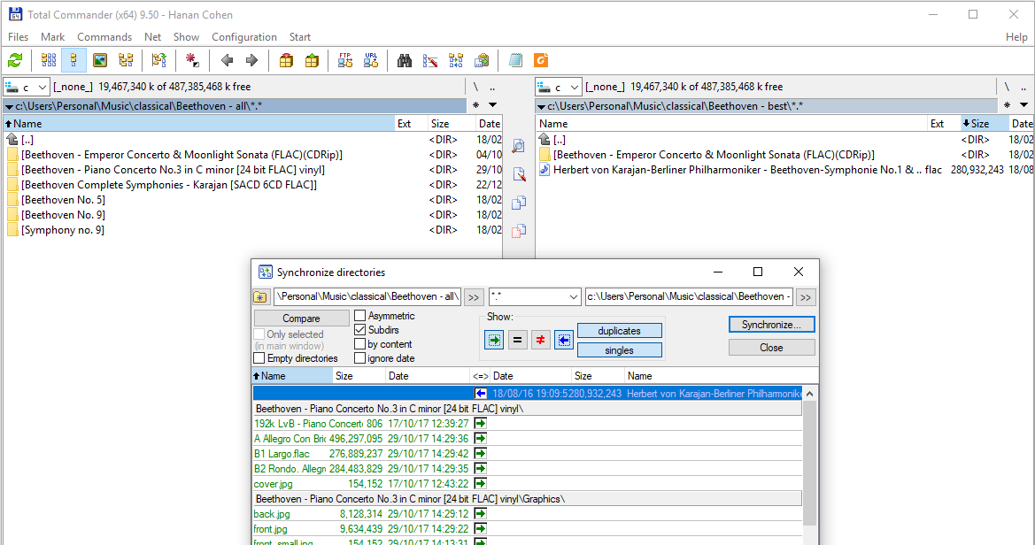The height and width of the screenshot is (545, 1035).
Task: Open the Help menu
Action: [x=1016, y=37]
